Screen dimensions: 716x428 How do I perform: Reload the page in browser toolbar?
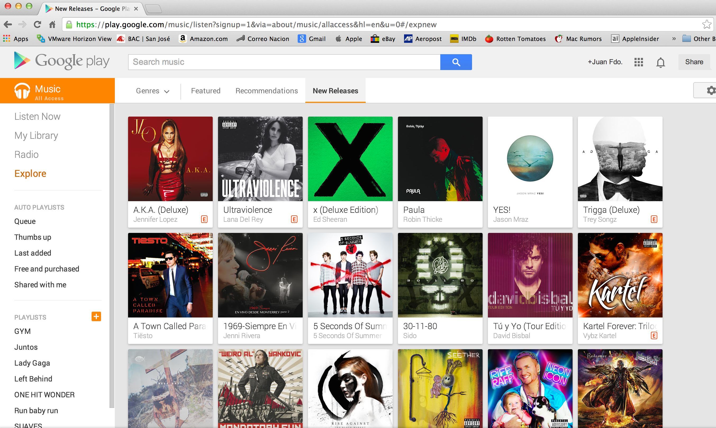point(37,25)
